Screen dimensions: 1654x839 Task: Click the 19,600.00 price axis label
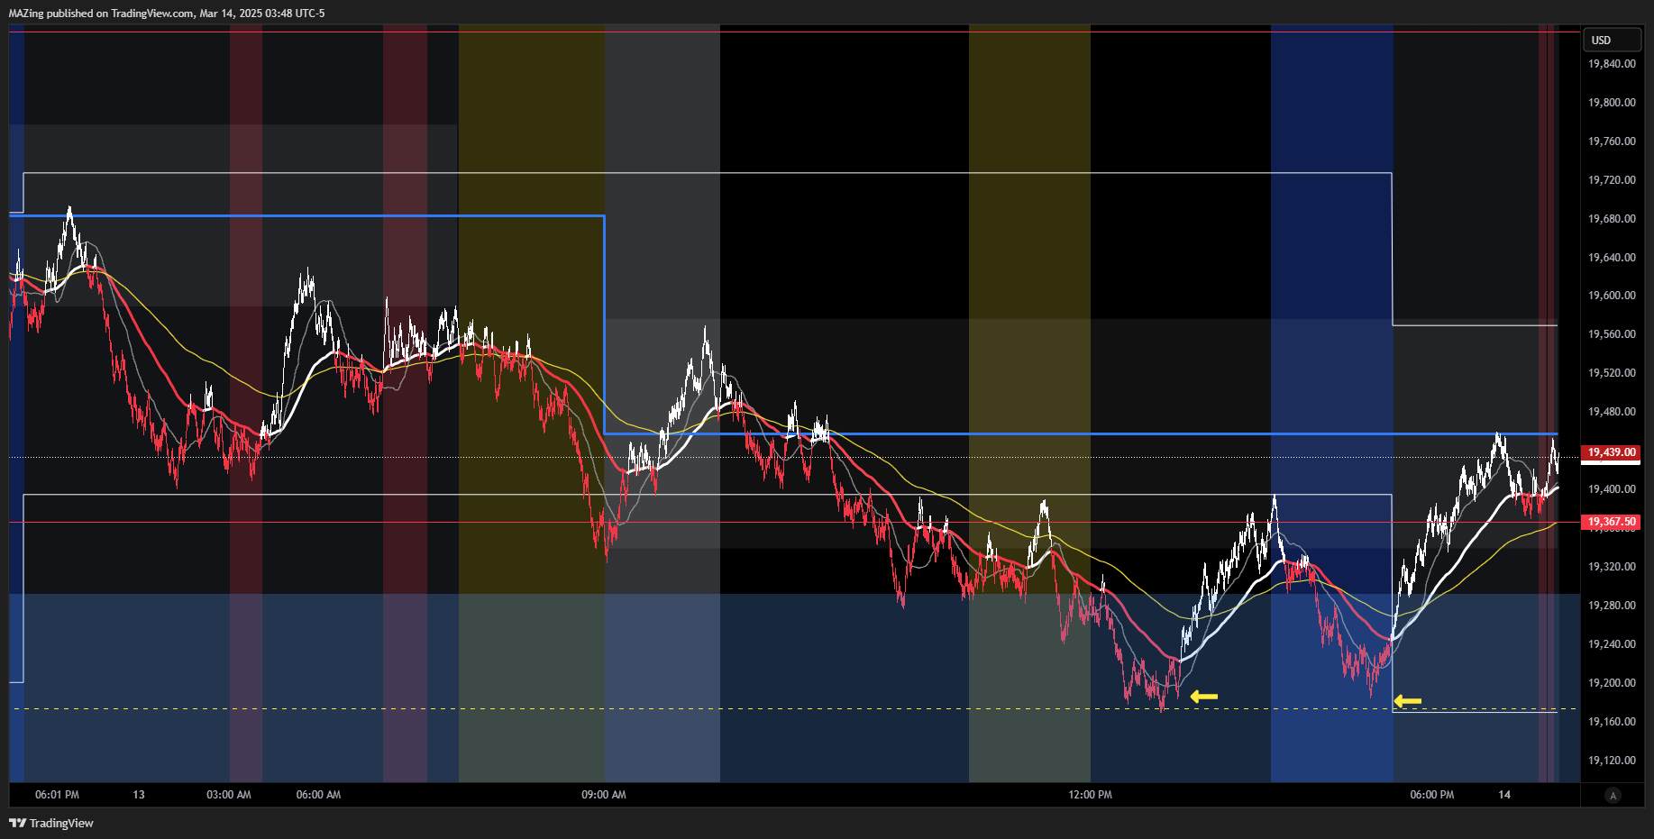pos(1612,296)
